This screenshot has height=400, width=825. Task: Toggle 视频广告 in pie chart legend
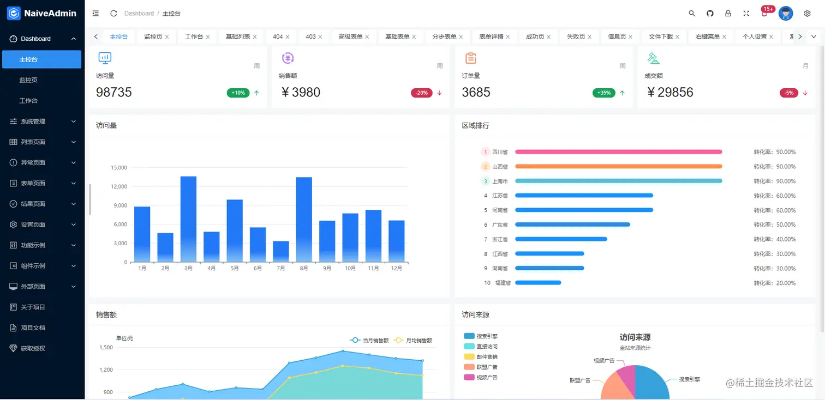pyautogui.click(x=481, y=377)
